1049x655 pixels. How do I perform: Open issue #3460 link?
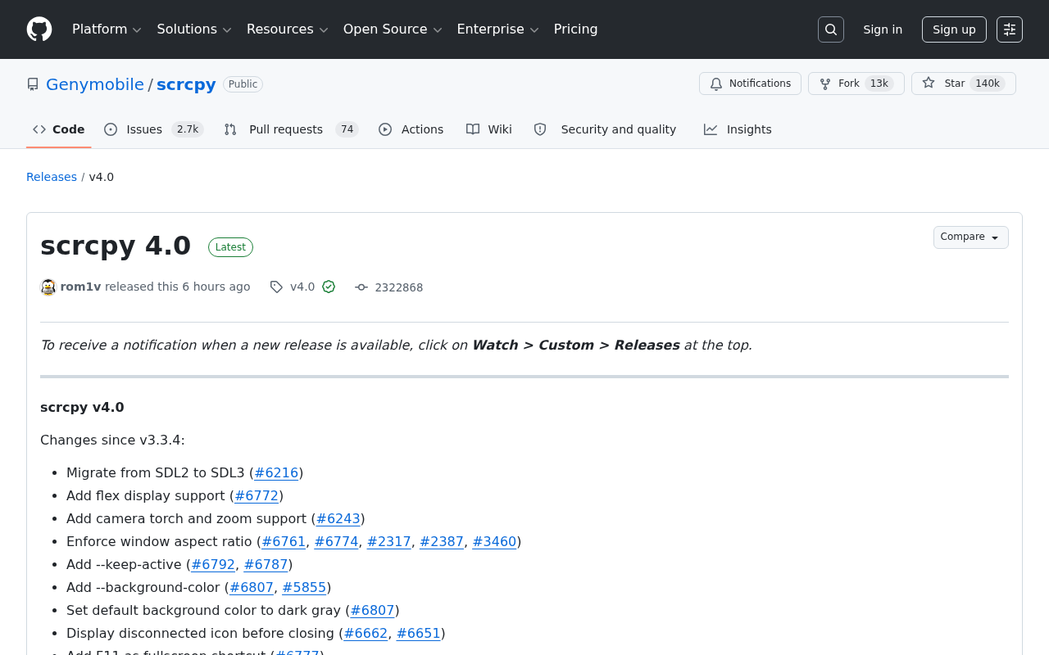tap(494, 541)
